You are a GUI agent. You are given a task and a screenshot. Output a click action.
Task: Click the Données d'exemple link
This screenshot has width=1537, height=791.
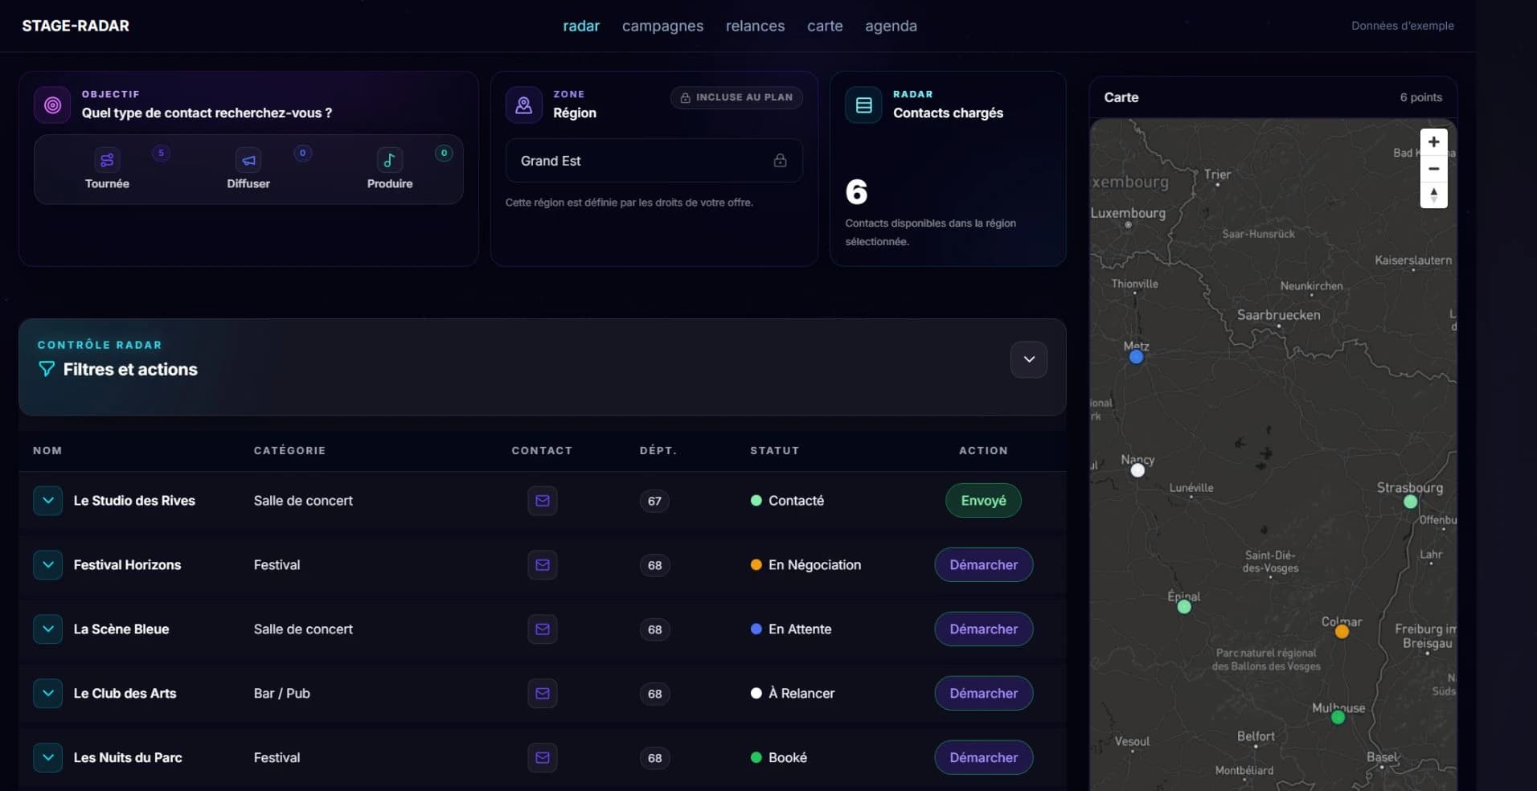(1402, 26)
